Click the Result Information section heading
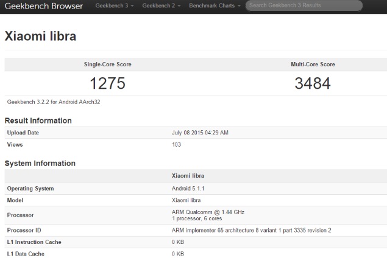Screen dimensions: 387x258 (38, 120)
